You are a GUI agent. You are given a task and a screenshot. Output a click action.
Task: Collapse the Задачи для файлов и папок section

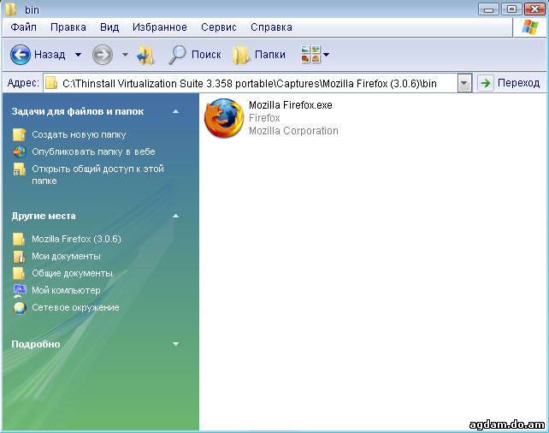point(176,112)
